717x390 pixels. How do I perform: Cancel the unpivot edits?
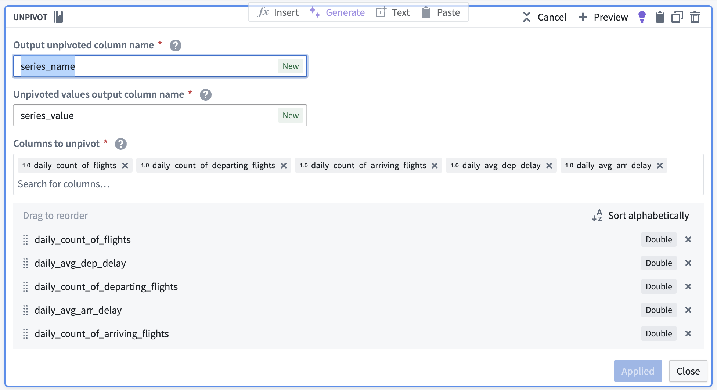544,17
